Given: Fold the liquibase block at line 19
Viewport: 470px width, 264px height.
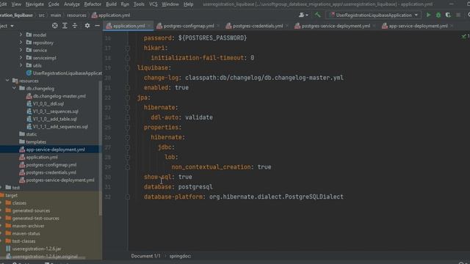Looking at the screenshot, I should [x=127, y=68].
